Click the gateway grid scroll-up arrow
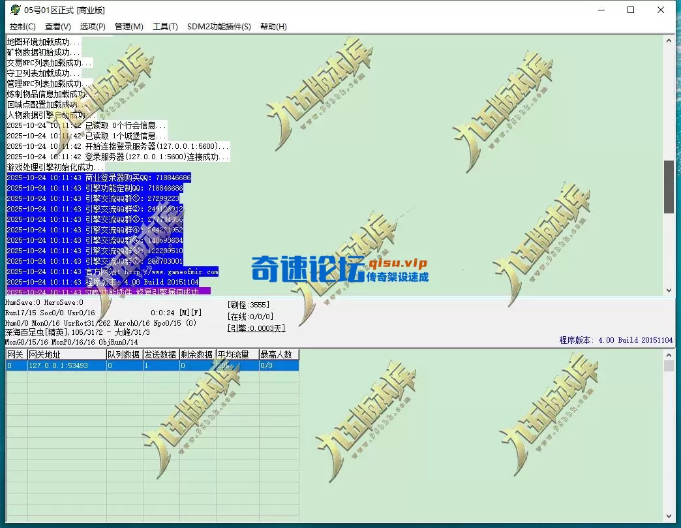This screenshot has width=681, height=528. click(x=669, y=355)
